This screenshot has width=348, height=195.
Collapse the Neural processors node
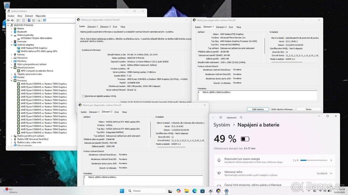click(12, 68)
